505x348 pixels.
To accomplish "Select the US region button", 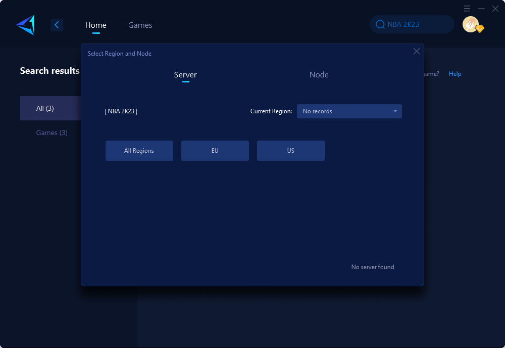I will pos(290,151).
